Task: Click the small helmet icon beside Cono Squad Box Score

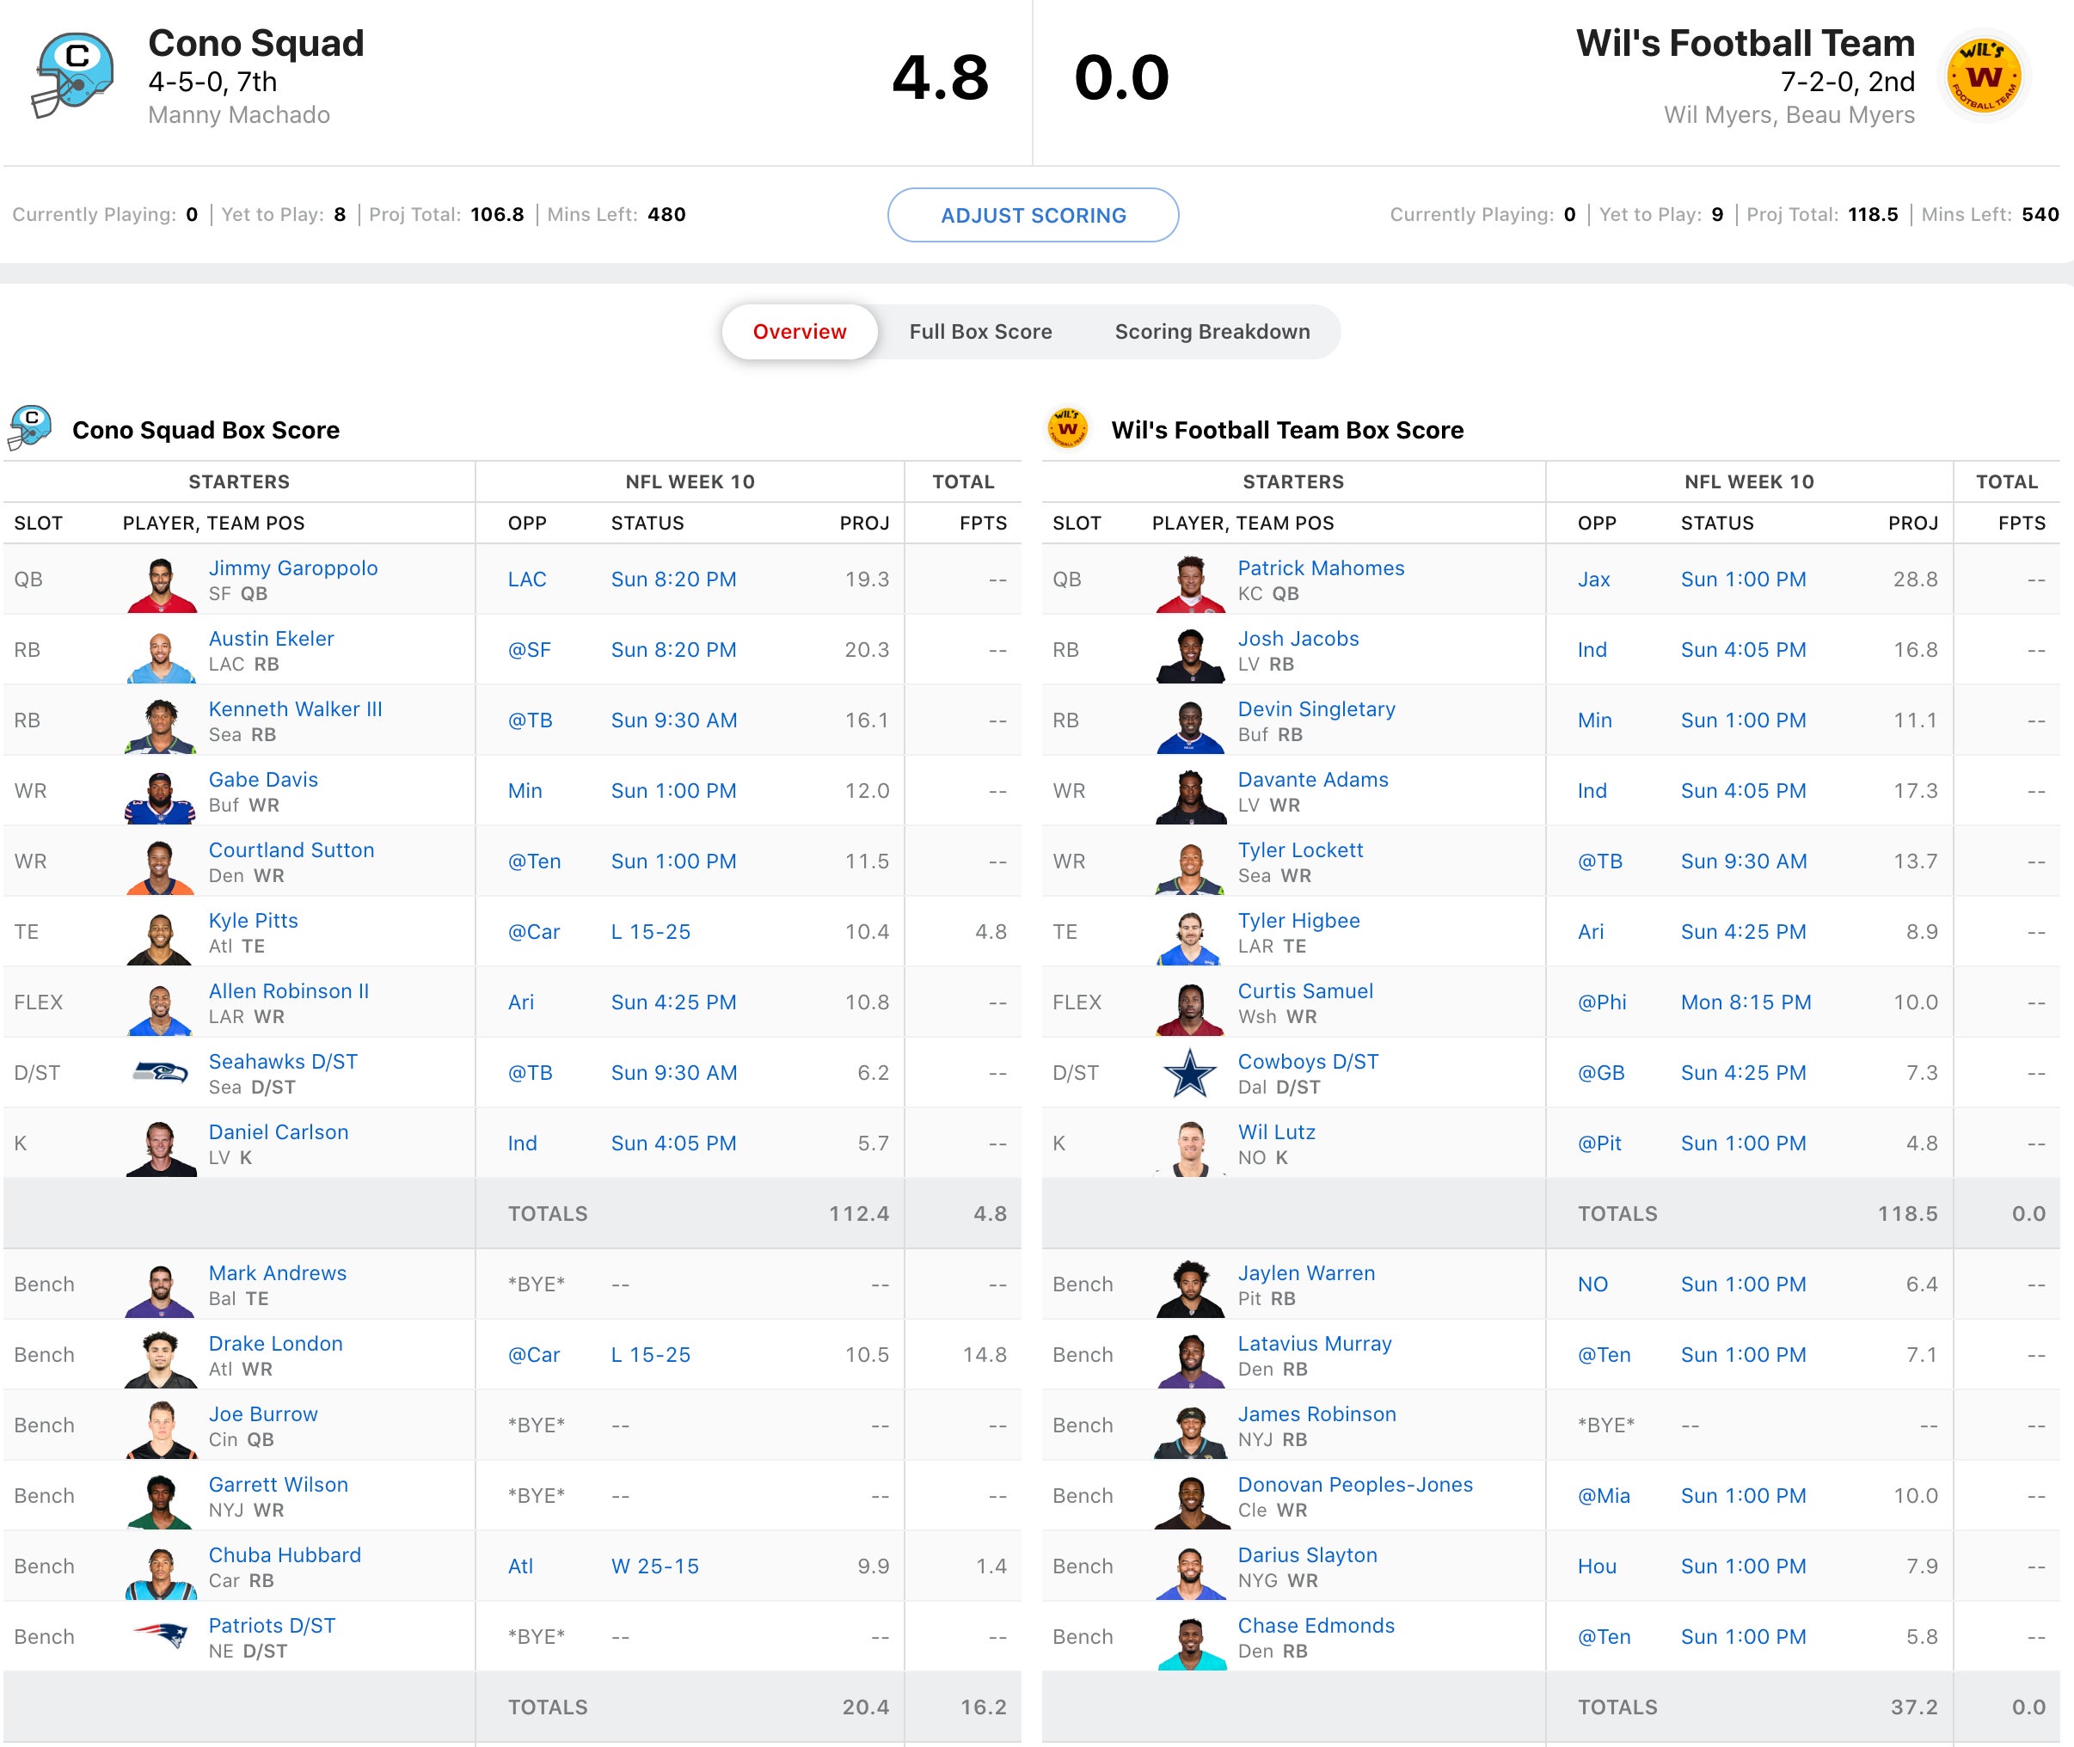Action: tap(30, 429)
